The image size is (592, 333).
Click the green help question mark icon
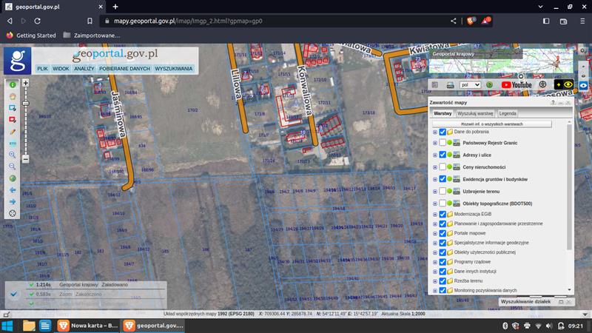point(490,85)
